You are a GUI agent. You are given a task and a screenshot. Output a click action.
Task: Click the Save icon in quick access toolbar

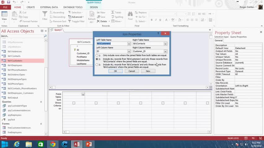(x=9, y=2)
